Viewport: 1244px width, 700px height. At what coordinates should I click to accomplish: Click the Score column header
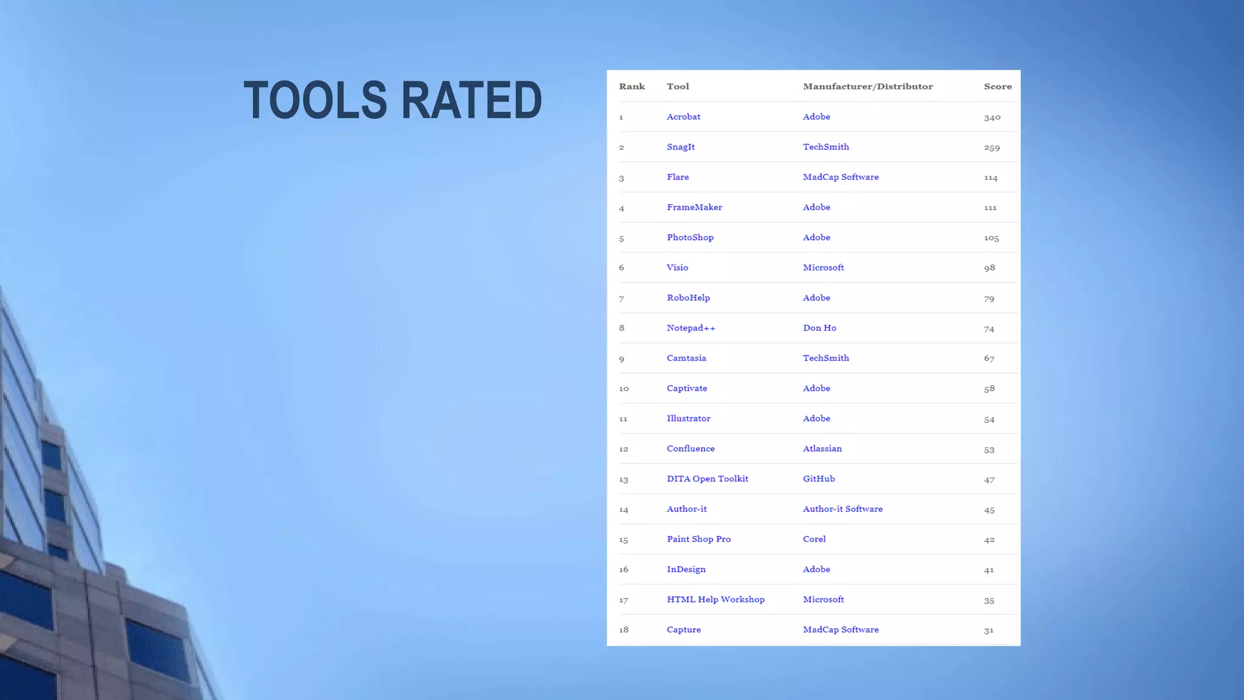998,86
